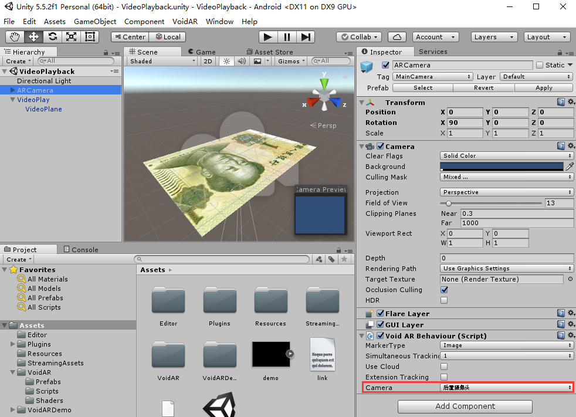Viewport: 576px width, 417px height.
Task: Open MarkerType Image dropdown
Action: pyautogui.click(x=507, y=345)
